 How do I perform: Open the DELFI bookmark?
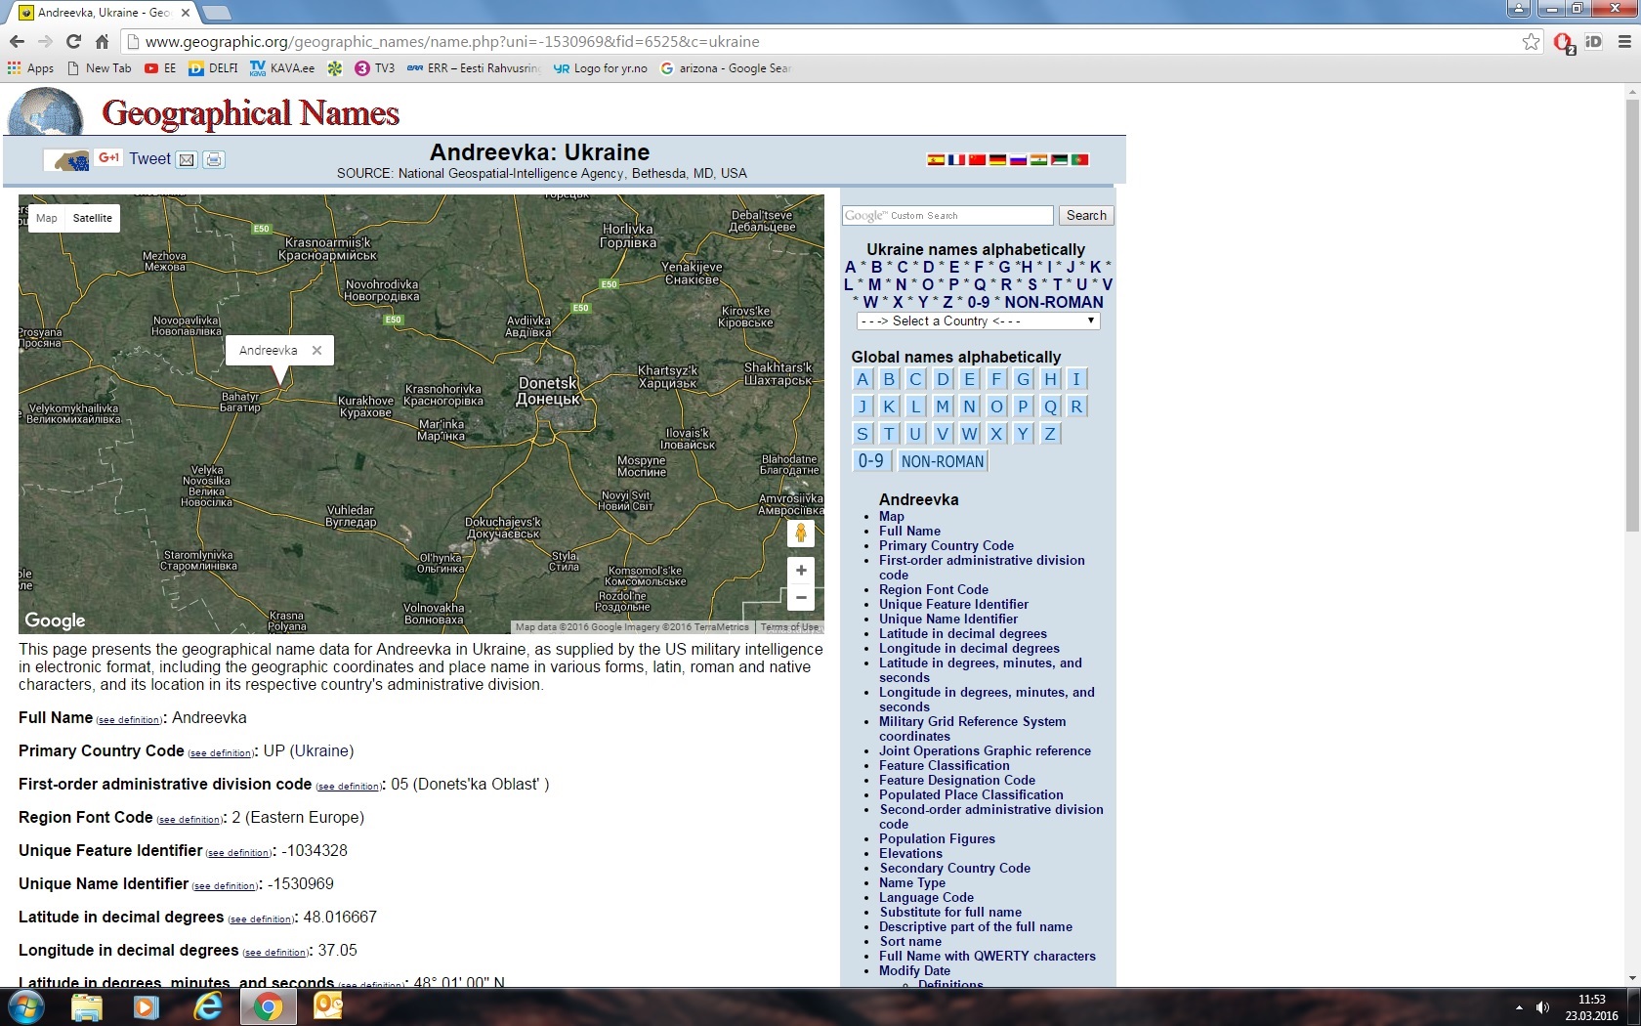click(x=214, y=68)
